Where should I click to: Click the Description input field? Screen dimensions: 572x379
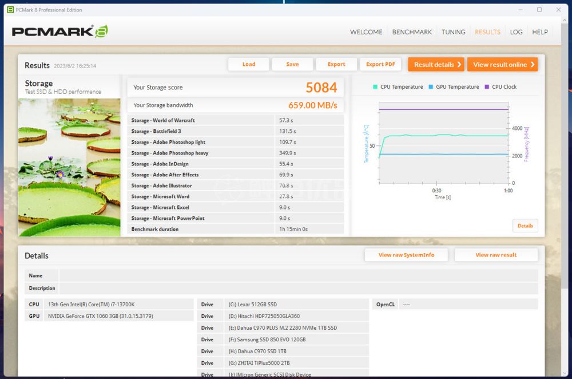click(x=299, y=288)
